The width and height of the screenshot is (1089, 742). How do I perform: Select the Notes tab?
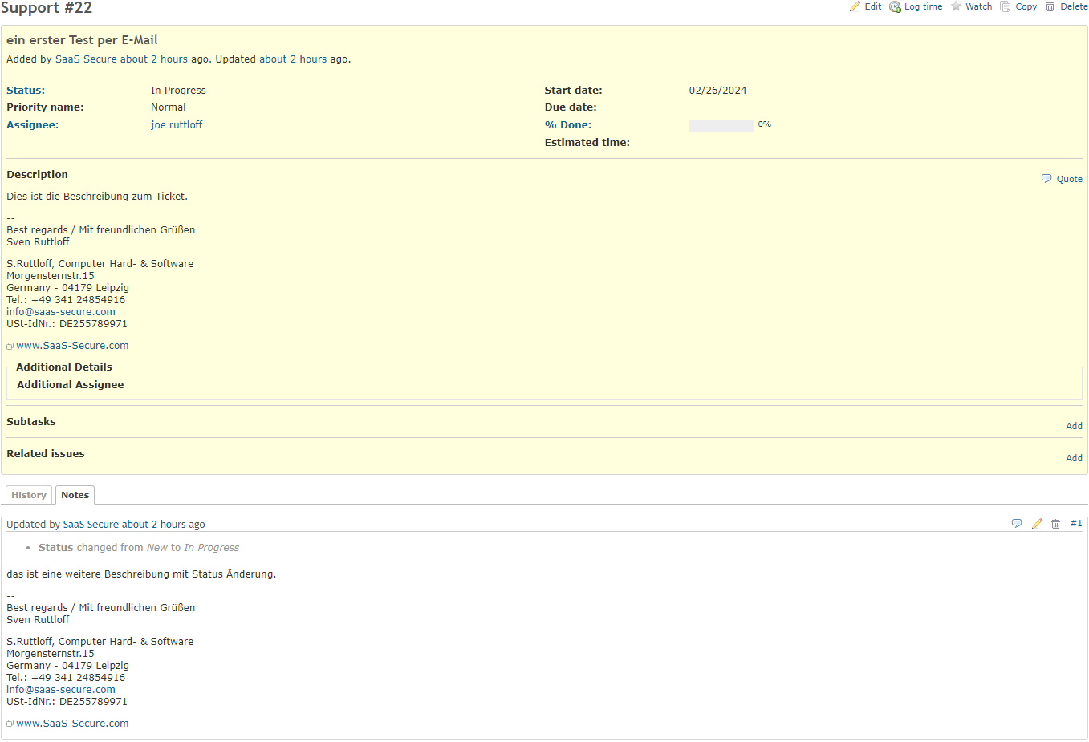coord(75,495)
